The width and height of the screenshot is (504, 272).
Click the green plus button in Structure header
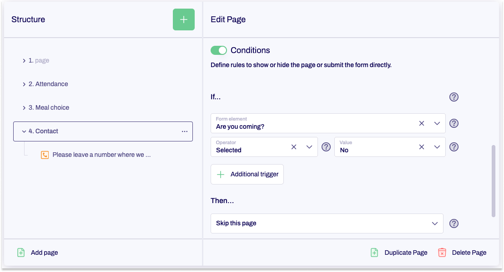183,19
